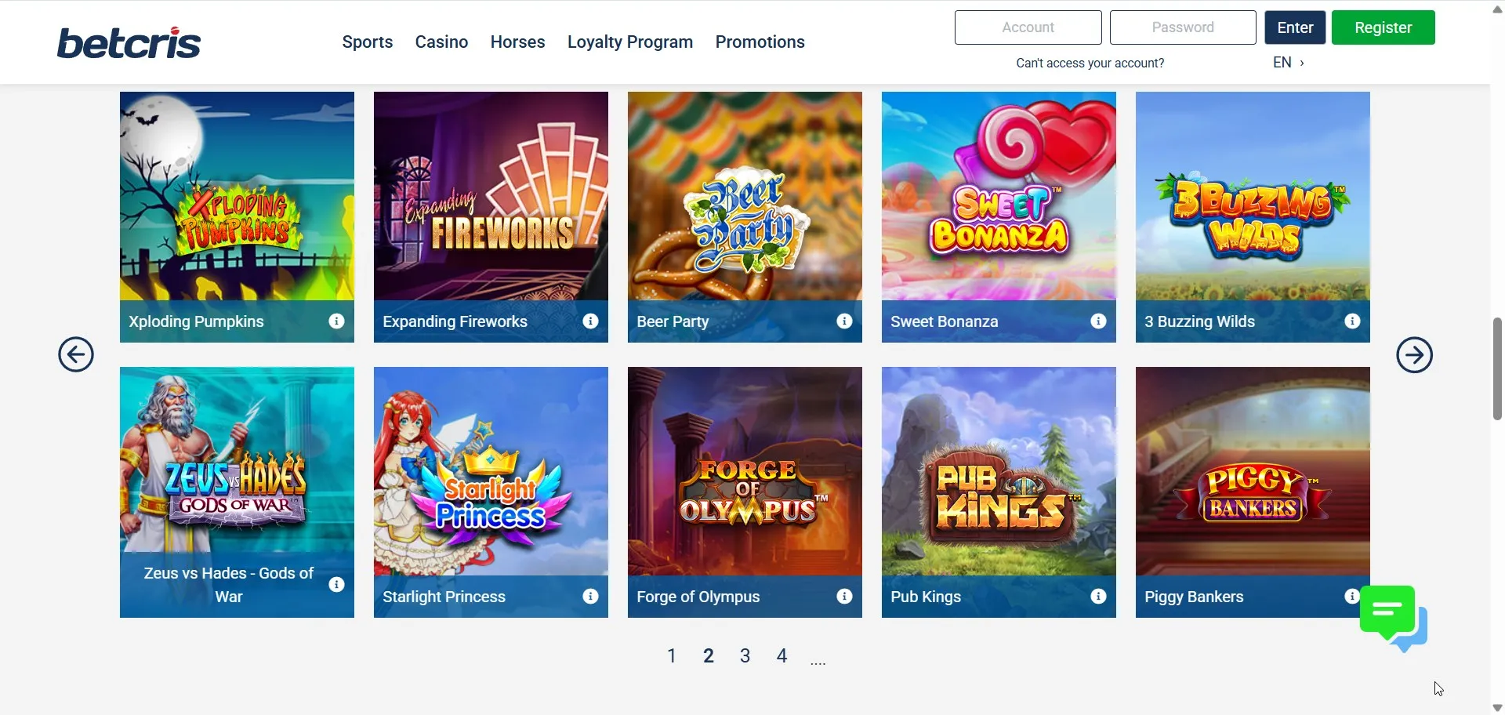The image size is (1505, 715).
Task: Click the page vertical scrollbar thumb
Action: coord(1497,368)
